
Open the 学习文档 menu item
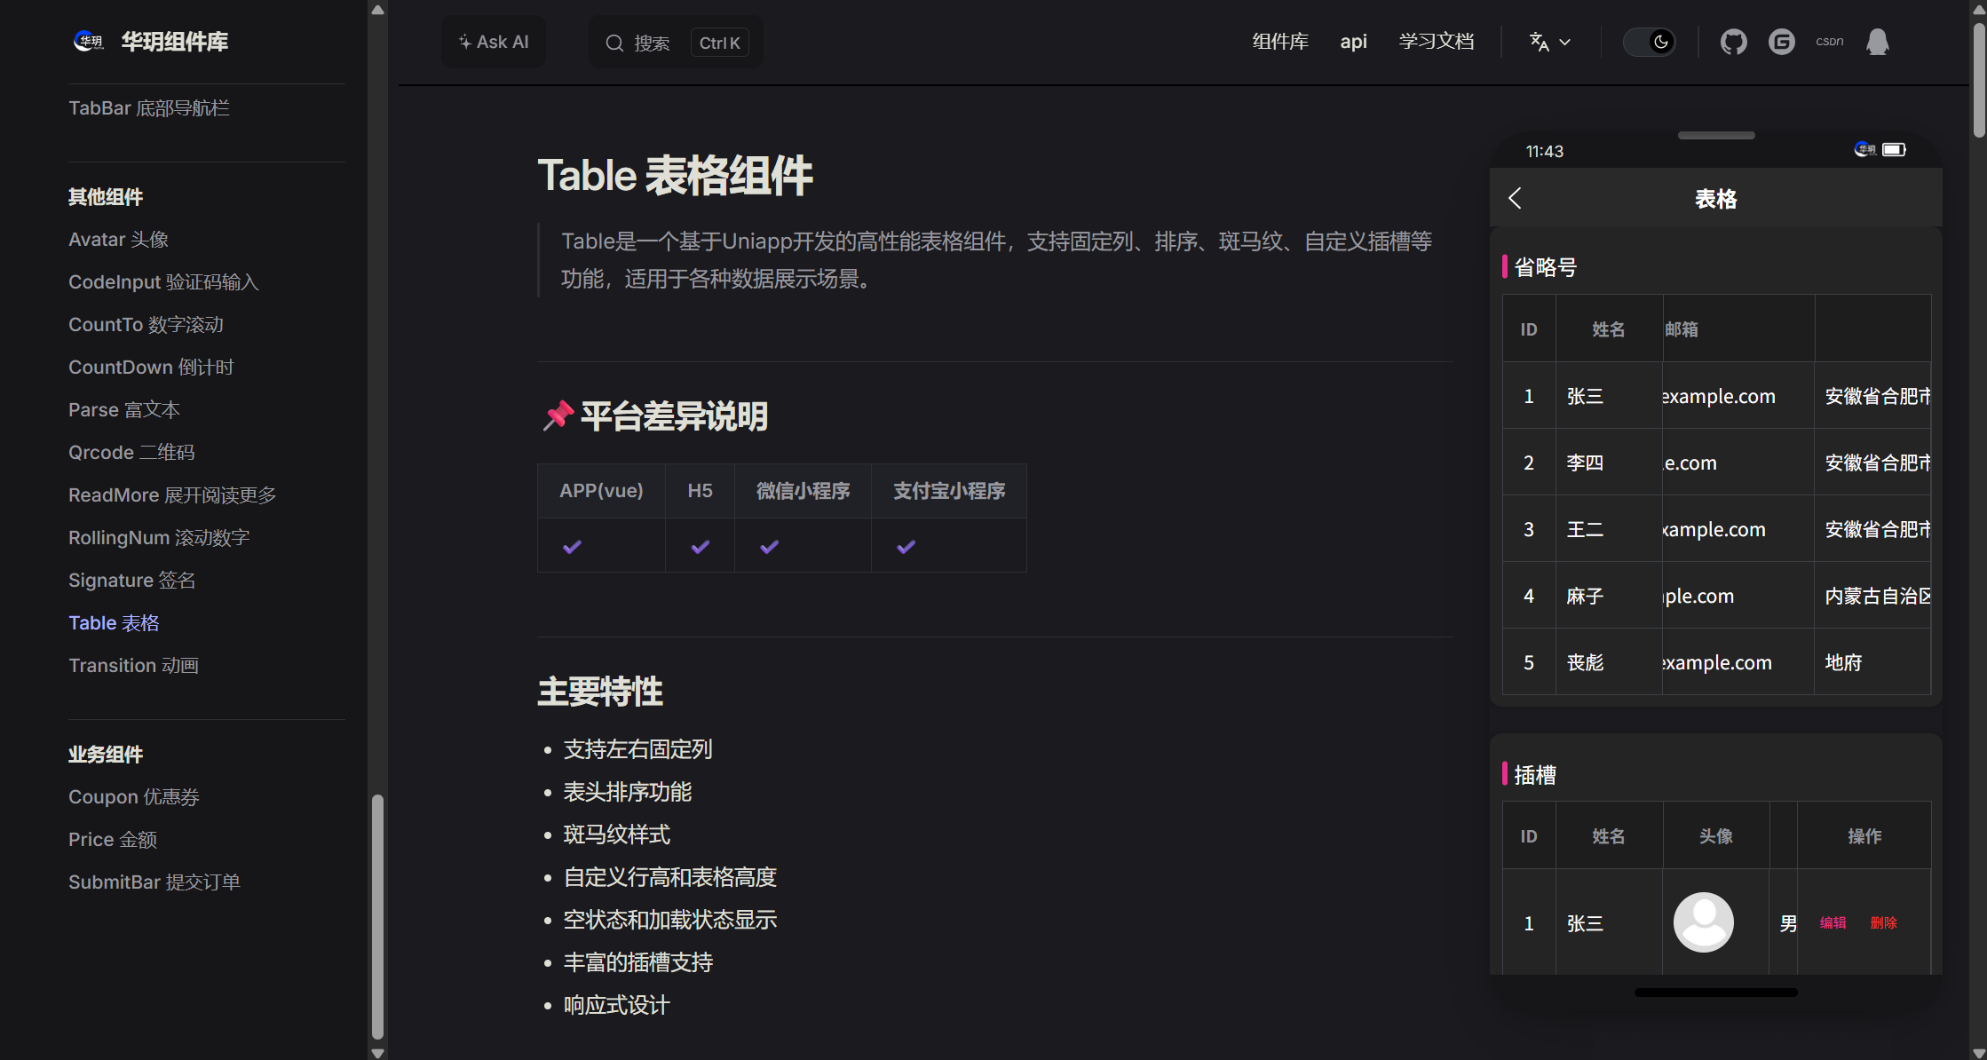pos(1436,42)
